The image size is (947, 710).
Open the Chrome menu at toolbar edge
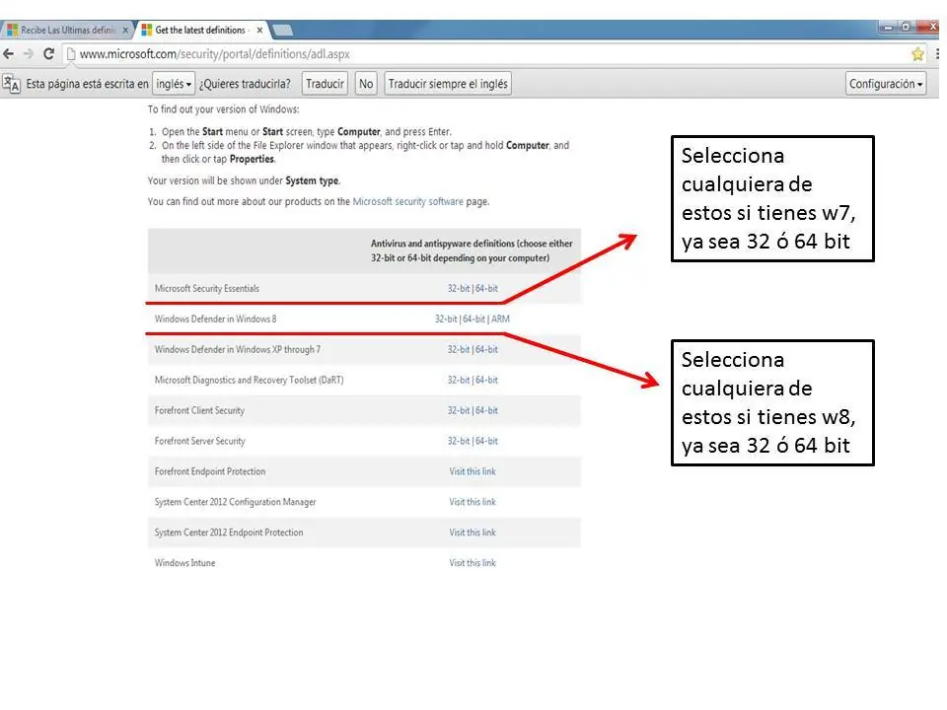(937, 54)
